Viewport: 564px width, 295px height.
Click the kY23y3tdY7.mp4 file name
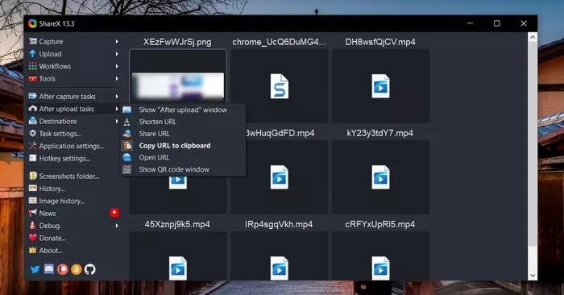(x=379, y=133)
